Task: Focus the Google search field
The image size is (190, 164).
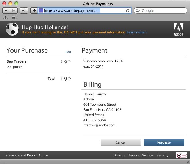Action: pyautogui.click(x=161, y=10)
